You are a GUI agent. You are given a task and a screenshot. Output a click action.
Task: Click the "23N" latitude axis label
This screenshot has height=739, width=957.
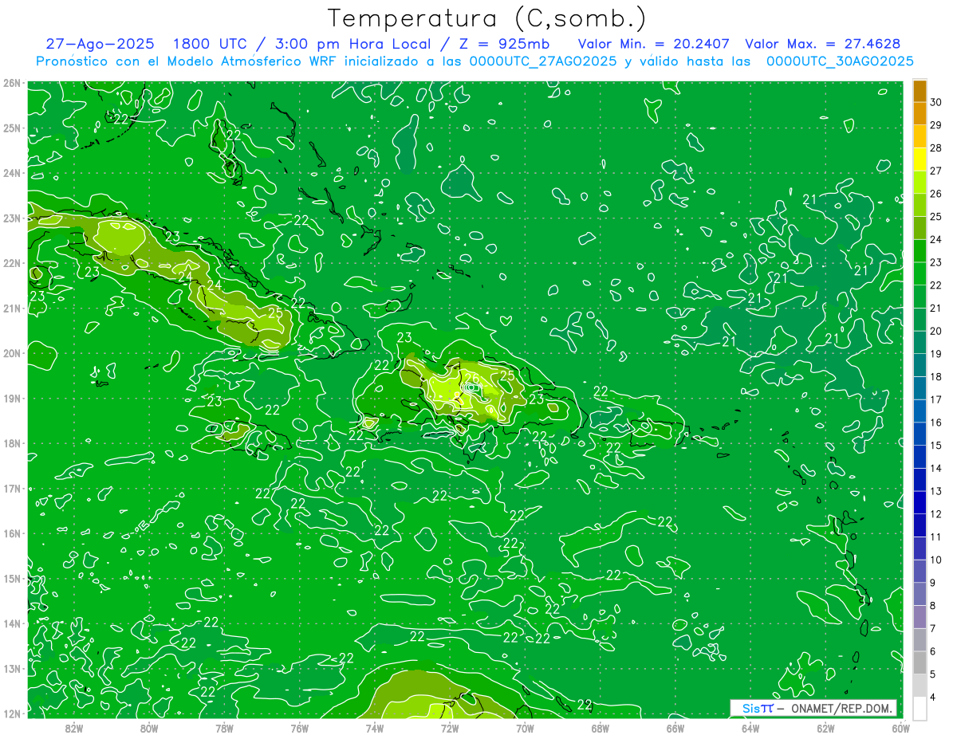tap(11, 218)
